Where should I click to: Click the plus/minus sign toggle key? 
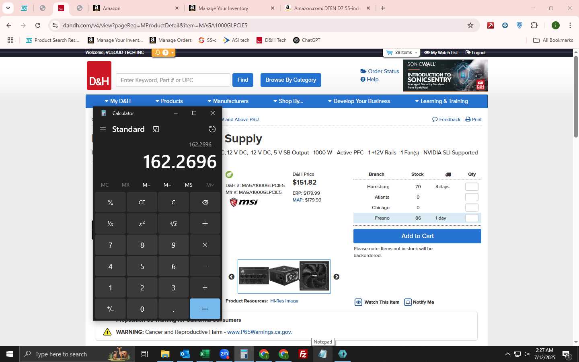(x=111, y=309)
